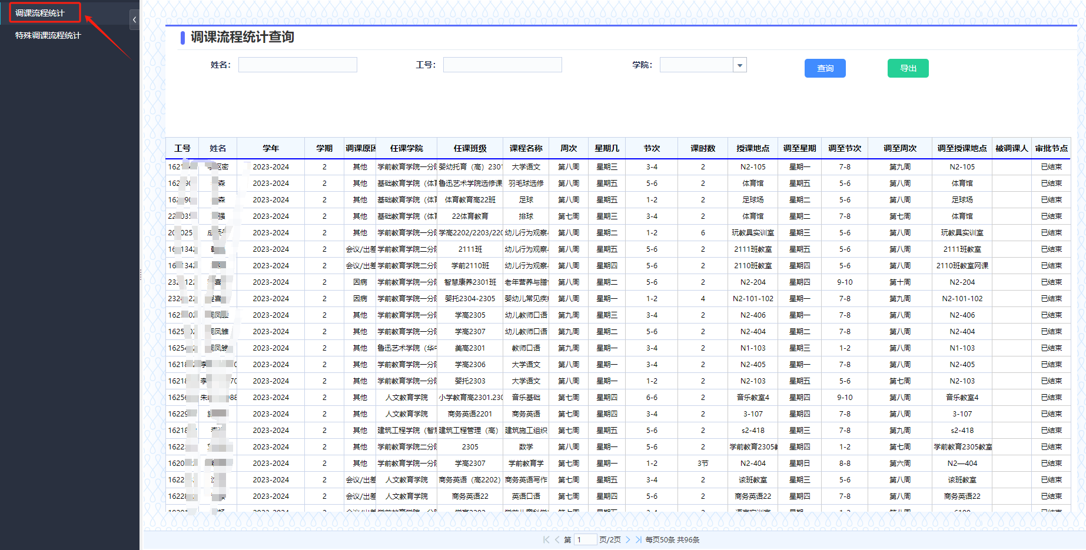Go to the first page of results
Screen dimensions: 1086x550
[x=546, y=539]
